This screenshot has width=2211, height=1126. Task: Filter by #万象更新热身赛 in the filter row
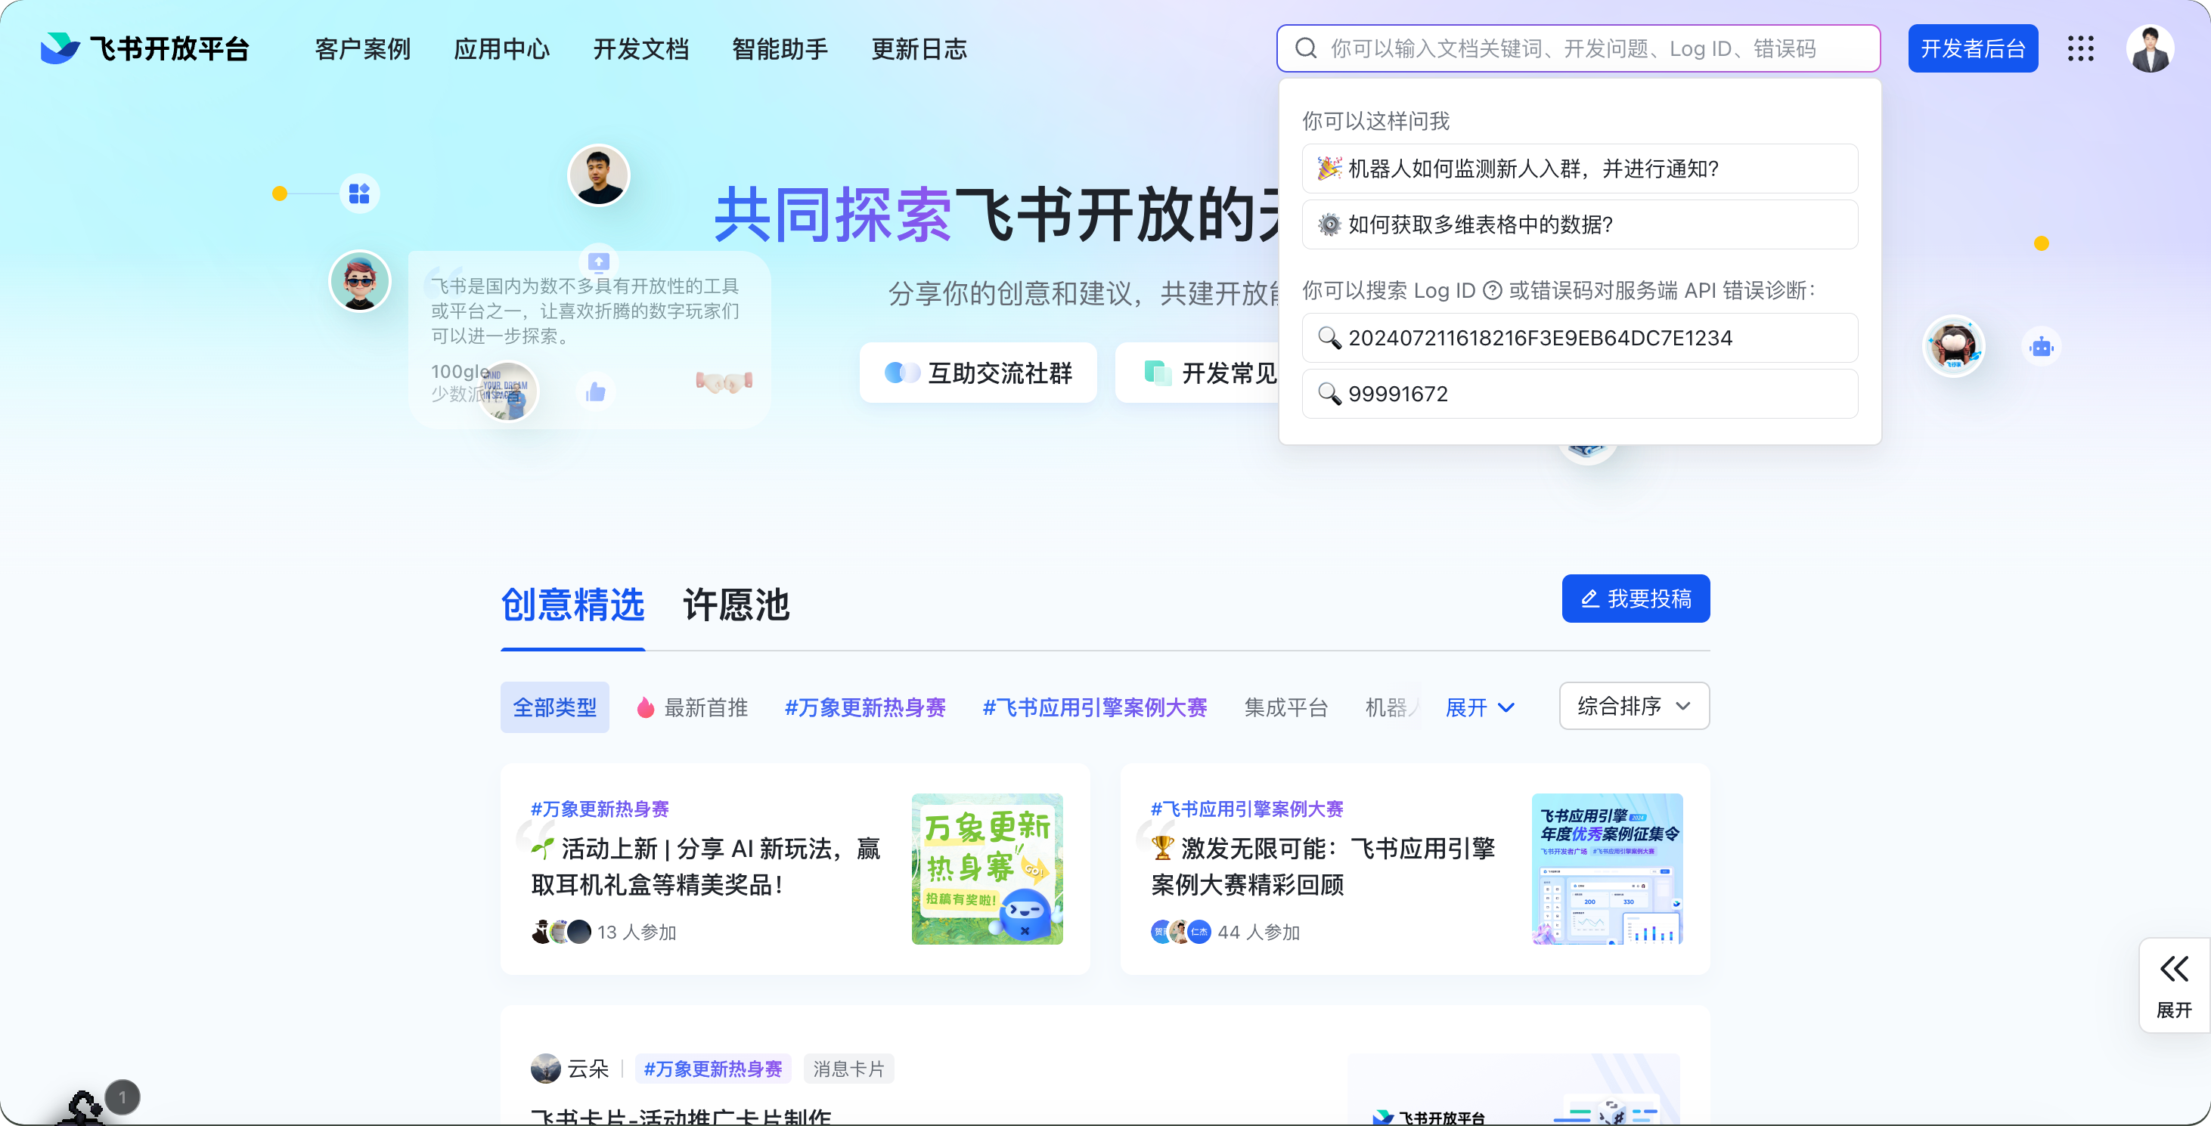[x=865, y=707]
